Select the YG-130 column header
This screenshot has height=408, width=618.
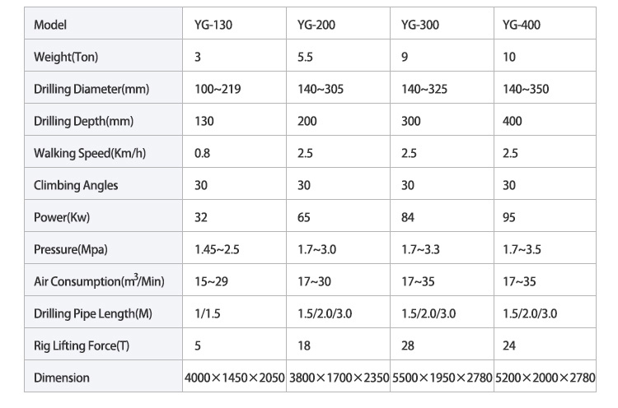213,25
